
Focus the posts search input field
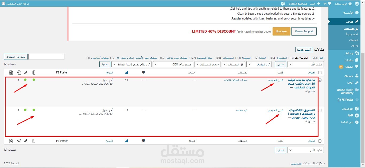(x=46, y=57)
